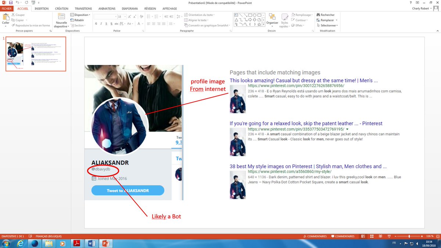Open the Remplacer dropdown arrow
Viewport: 441px width, 248px height.
(x=337, y=20)
